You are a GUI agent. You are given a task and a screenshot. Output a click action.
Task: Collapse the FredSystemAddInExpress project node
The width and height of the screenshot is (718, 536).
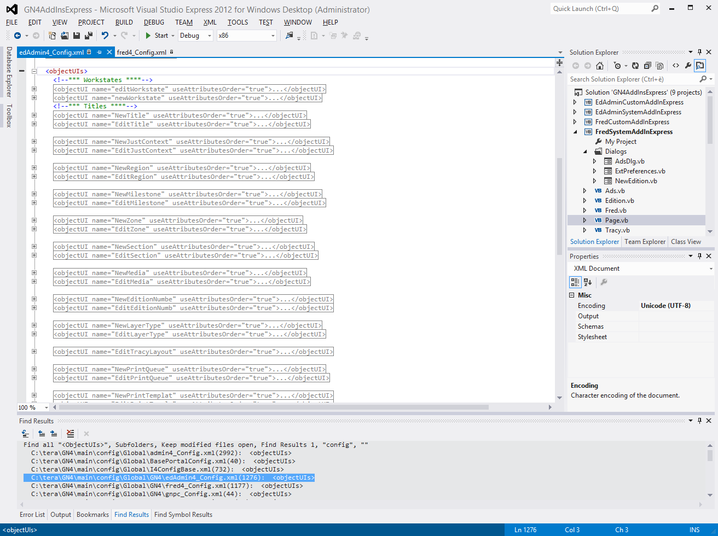pos(575,132)
